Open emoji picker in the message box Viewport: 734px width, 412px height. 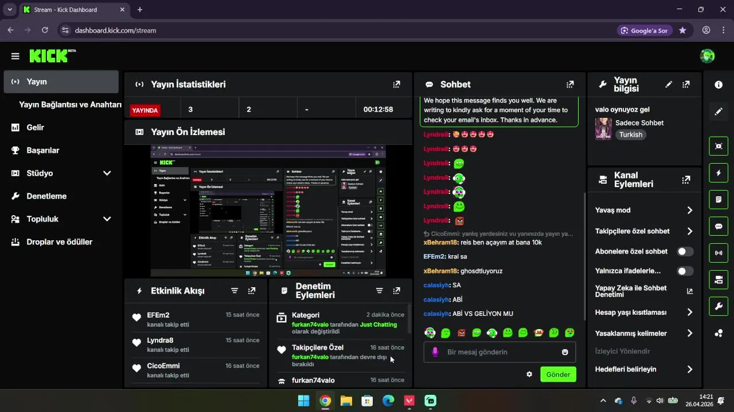pos(565,352)
